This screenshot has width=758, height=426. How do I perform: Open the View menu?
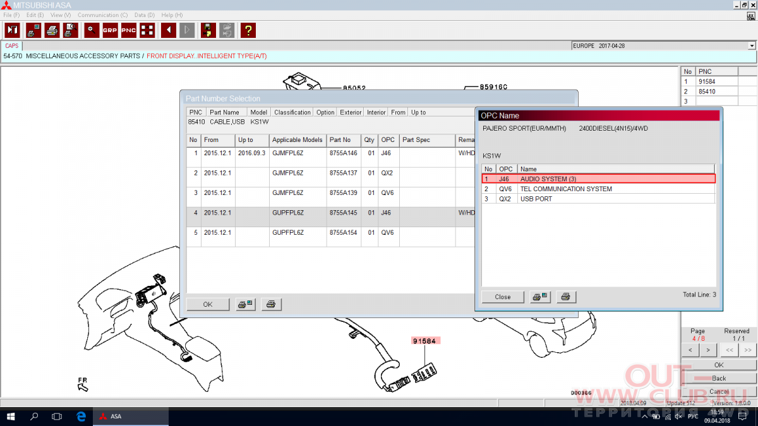pyautogui.click(x=61, y=15)
